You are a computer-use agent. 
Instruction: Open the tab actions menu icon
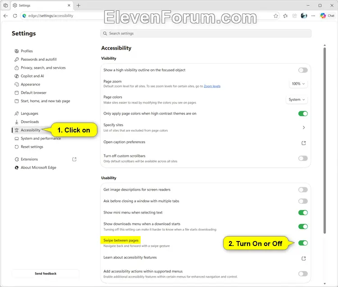[5, 5]
